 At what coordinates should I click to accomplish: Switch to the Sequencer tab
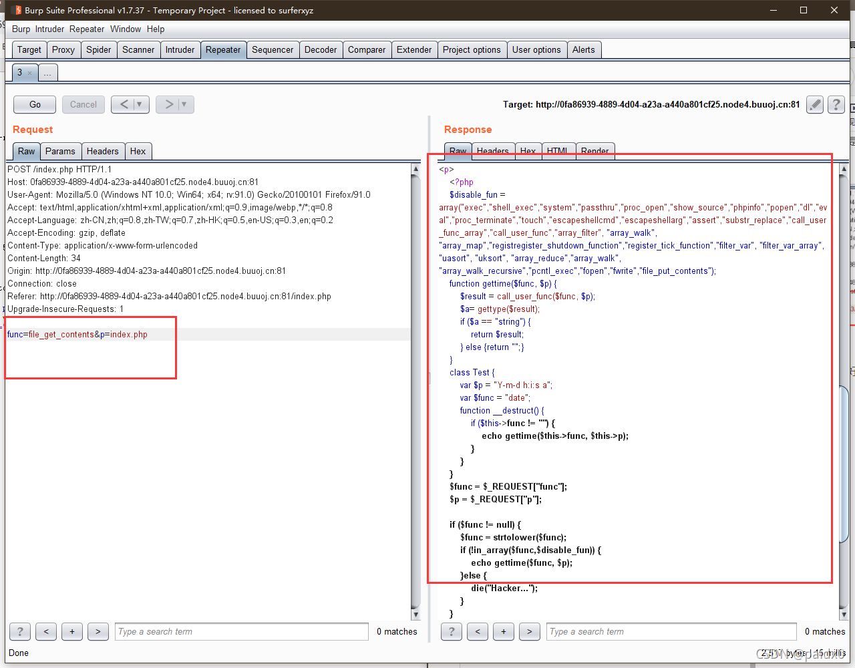(273, 49)
